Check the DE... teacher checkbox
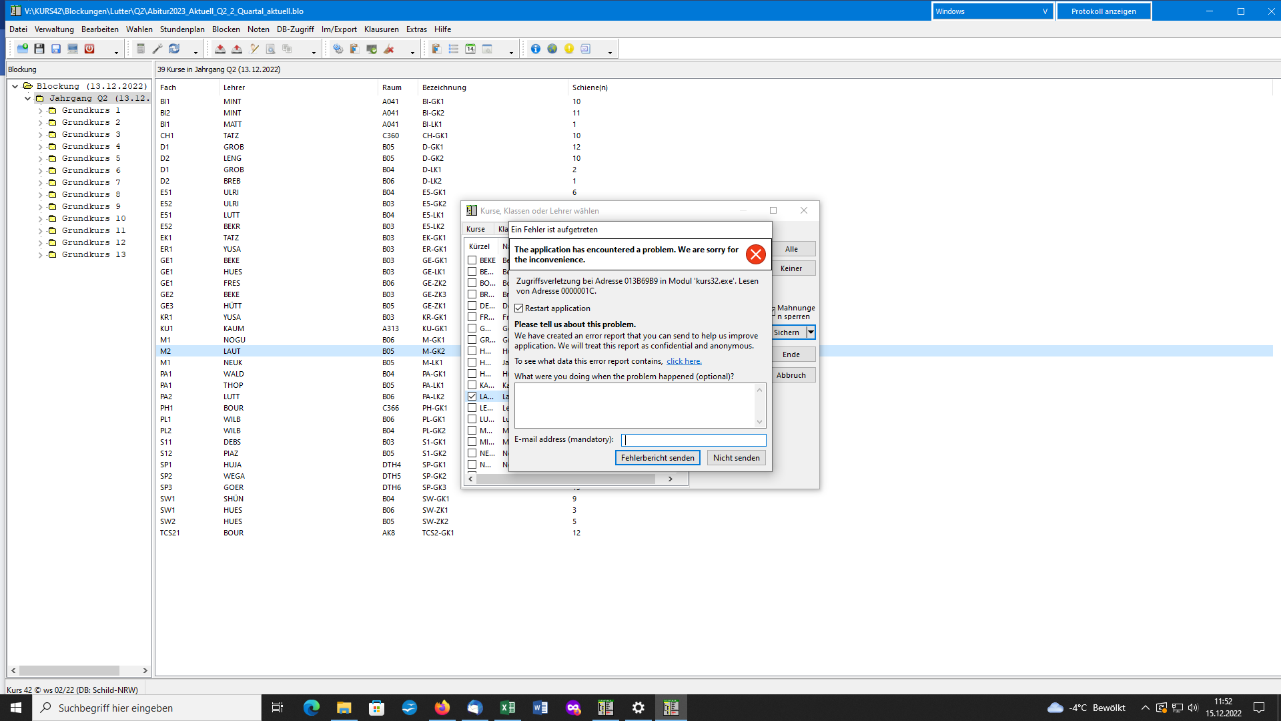1281x721 pixels. click(472, 306)
